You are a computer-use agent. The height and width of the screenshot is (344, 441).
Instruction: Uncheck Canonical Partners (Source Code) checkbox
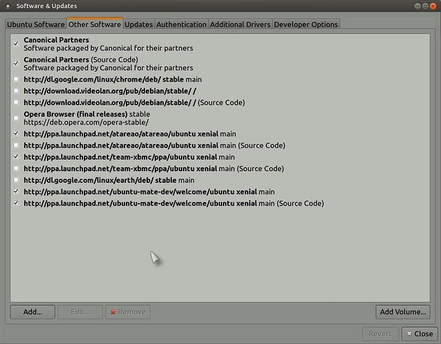tap(16, 63)
